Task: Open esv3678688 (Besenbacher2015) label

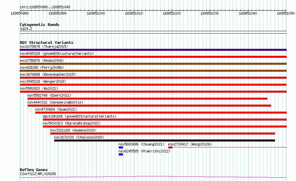Action: click(x=48, y=74)
